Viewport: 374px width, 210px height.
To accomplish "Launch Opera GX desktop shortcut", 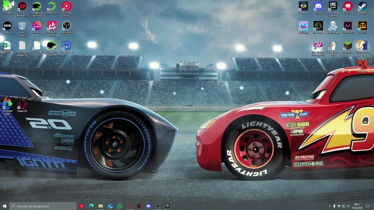I will click(22, 106).
